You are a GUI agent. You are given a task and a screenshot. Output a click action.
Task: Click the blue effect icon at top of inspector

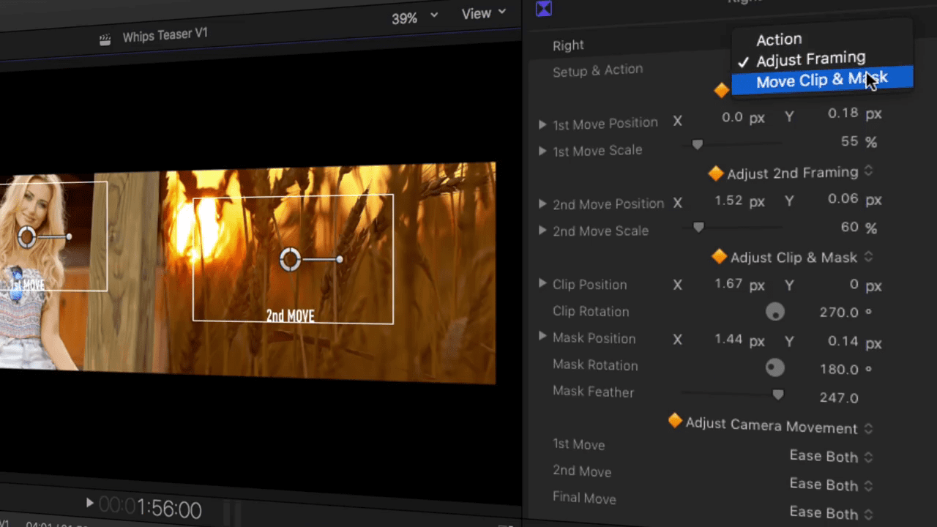543,9
